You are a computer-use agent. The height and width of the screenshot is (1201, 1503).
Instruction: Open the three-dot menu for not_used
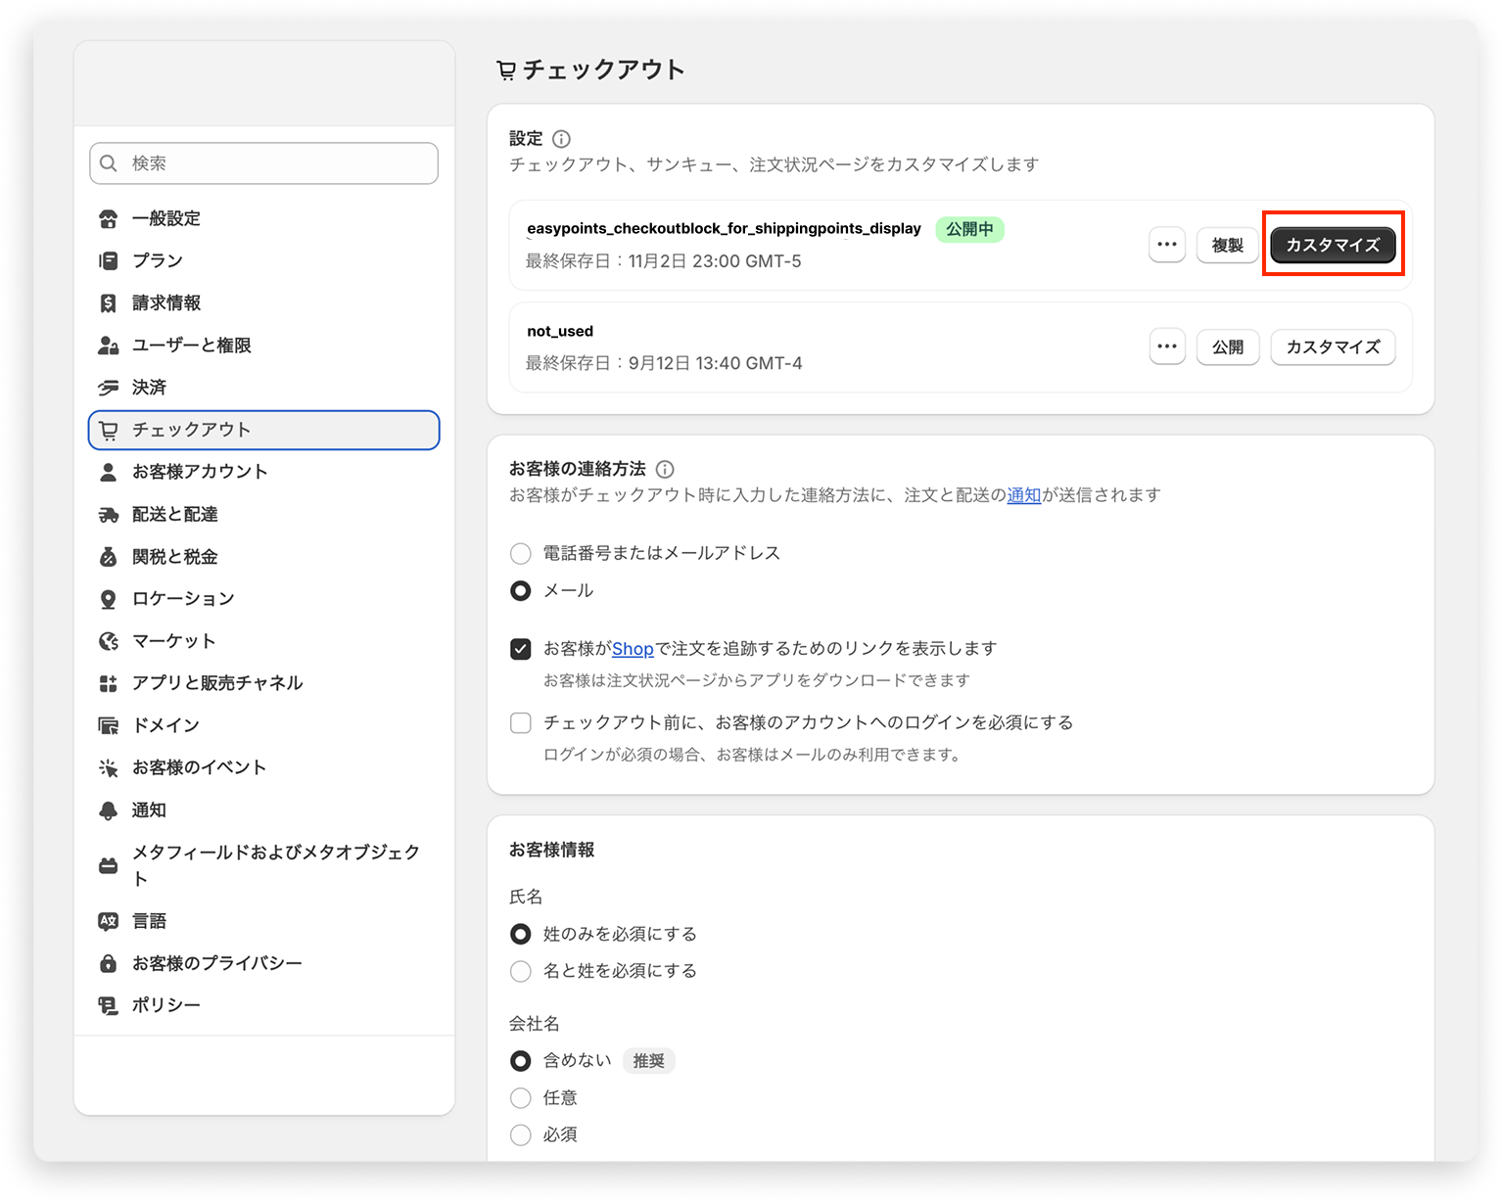coord(1167,346)
